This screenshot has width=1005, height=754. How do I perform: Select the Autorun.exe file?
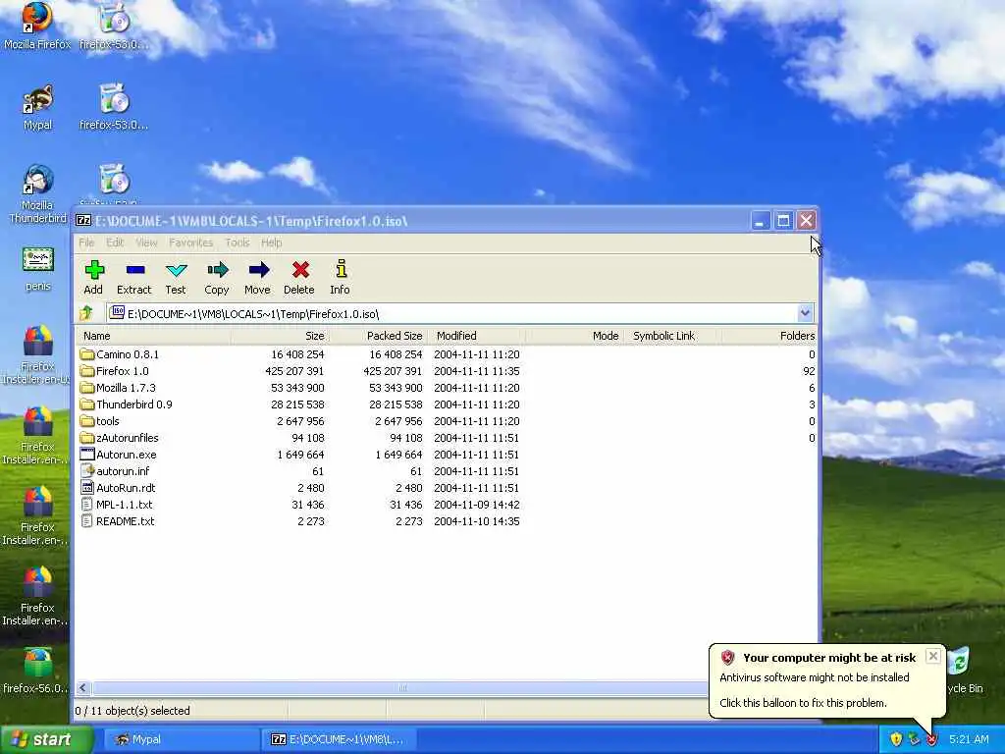click(119, 455)
